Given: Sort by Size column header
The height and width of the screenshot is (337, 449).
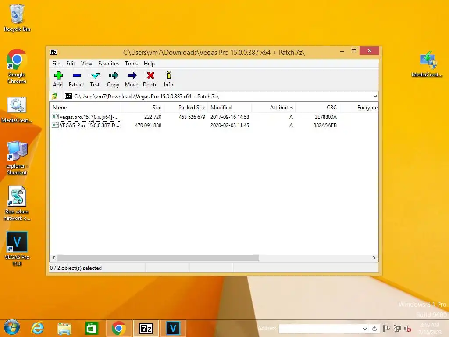Looking at the screenshot, I should click(x=142, y=108).
